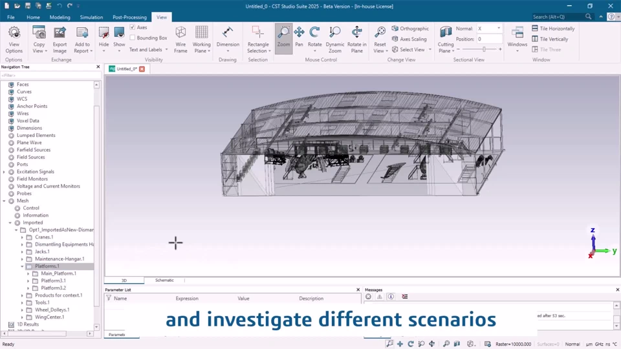Uncheck the Axes checkbox
This screenshot has height=349, width=621.
[x=133, y=27]
